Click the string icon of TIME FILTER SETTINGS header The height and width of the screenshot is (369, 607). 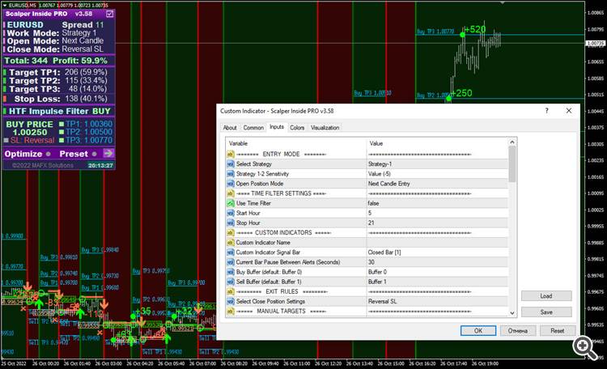click(x=231, y=193)
